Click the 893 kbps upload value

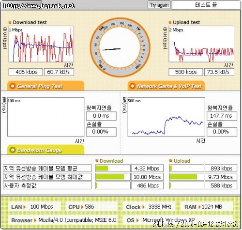coord(221,168)
